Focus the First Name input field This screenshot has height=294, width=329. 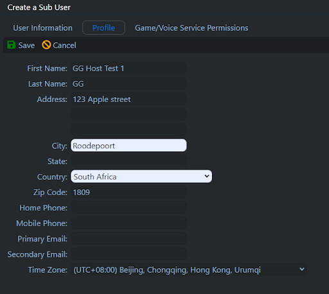click(x=129, y=68)
